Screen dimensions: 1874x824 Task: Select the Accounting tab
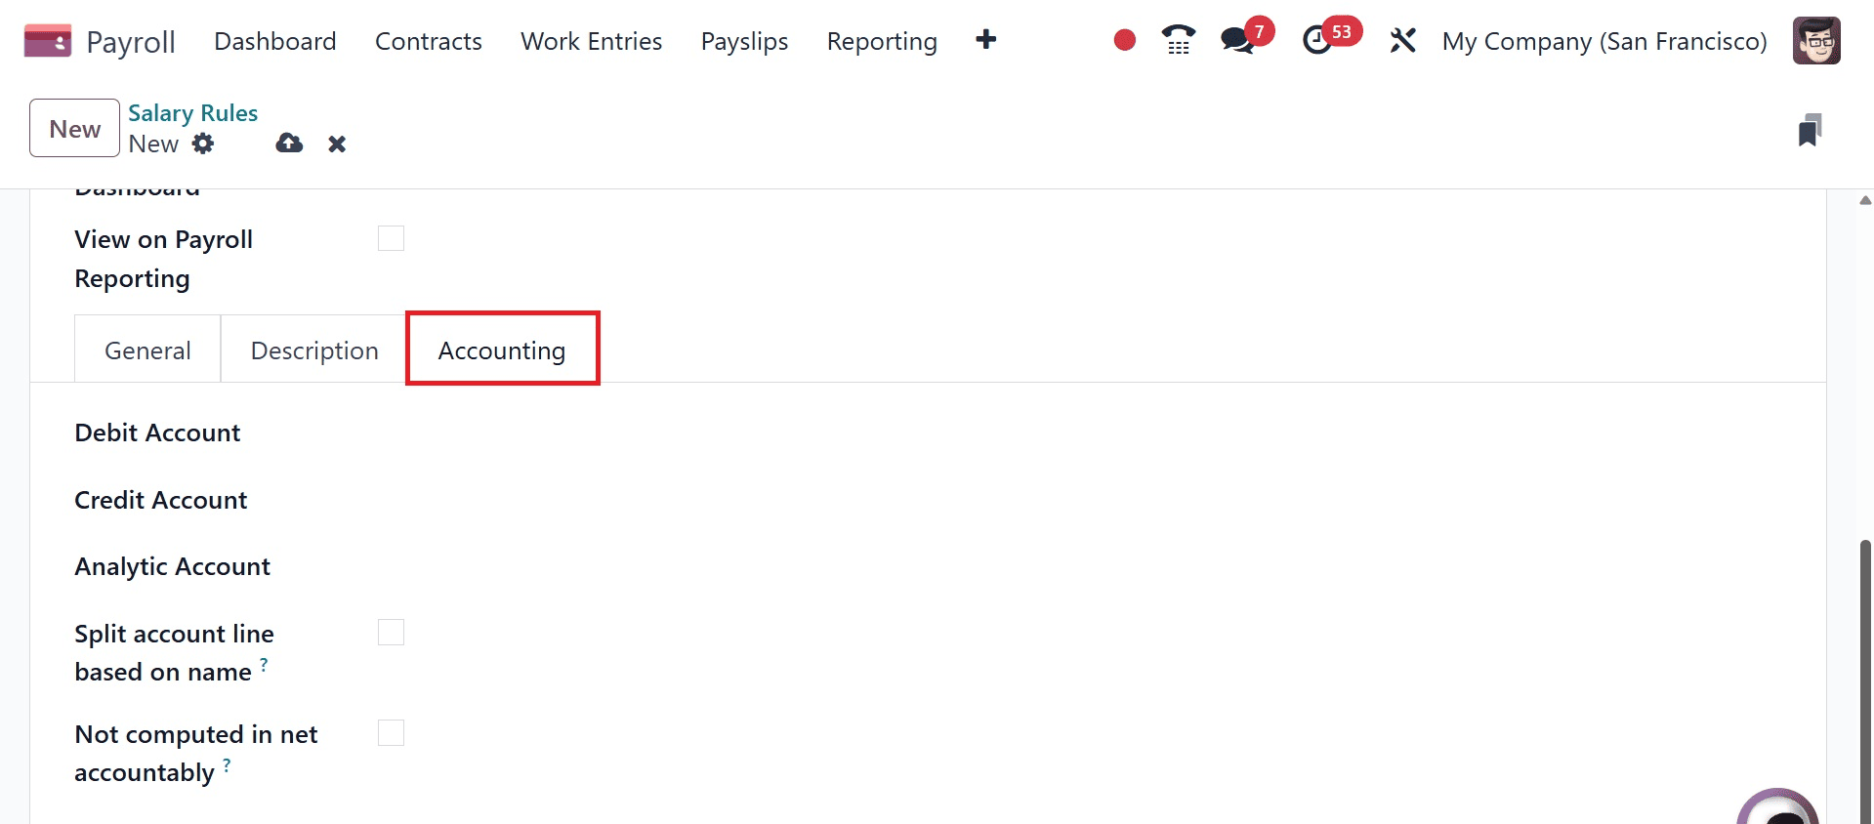point(502,349)
